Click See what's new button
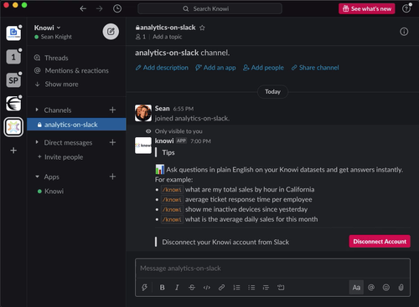 [x=367, y=8]
